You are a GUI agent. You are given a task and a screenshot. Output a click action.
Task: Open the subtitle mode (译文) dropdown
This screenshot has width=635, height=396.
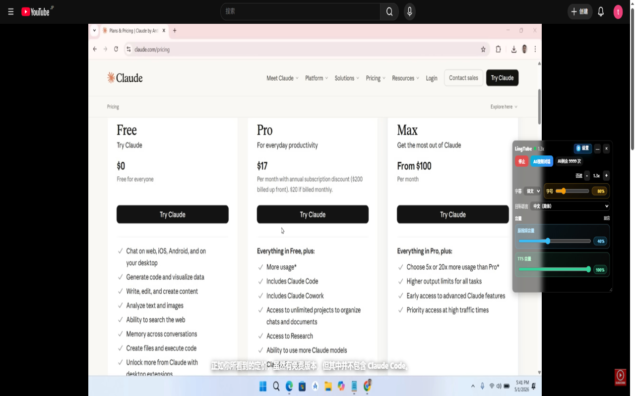point(532,191)
